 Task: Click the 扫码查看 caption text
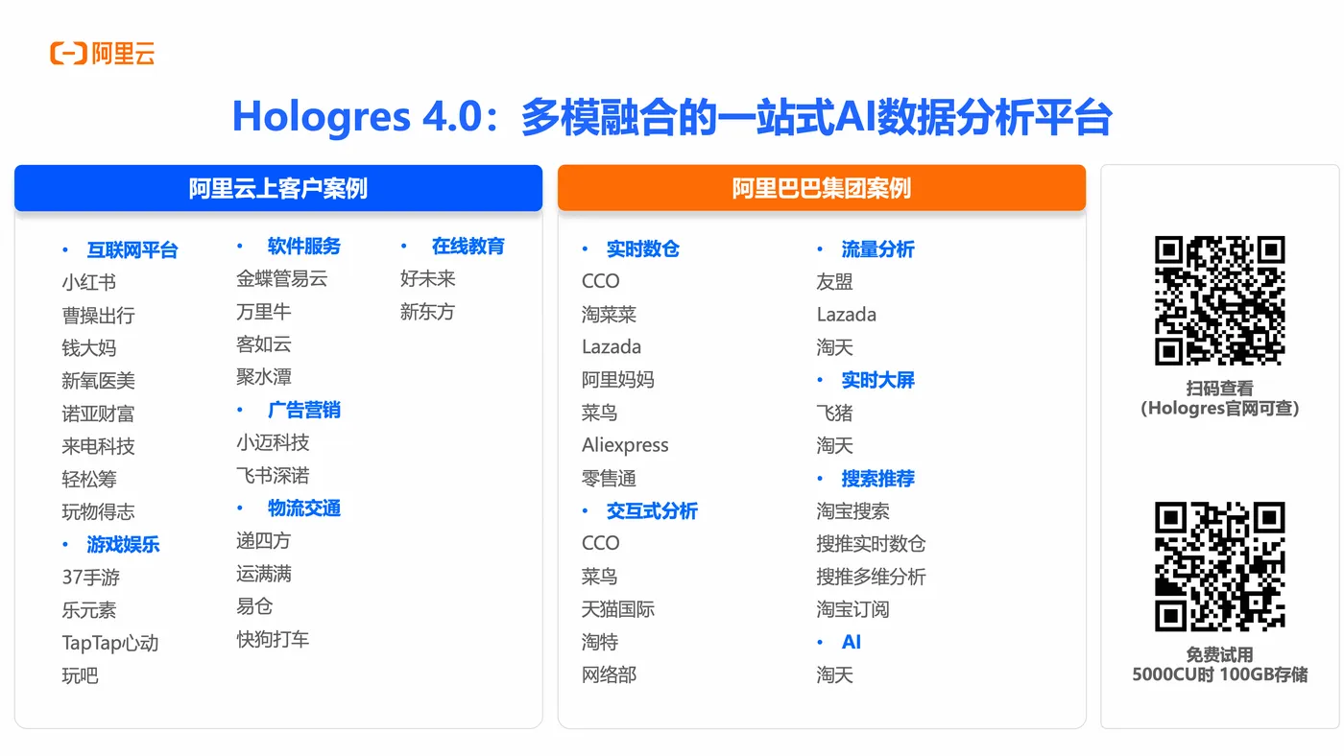1219,389
